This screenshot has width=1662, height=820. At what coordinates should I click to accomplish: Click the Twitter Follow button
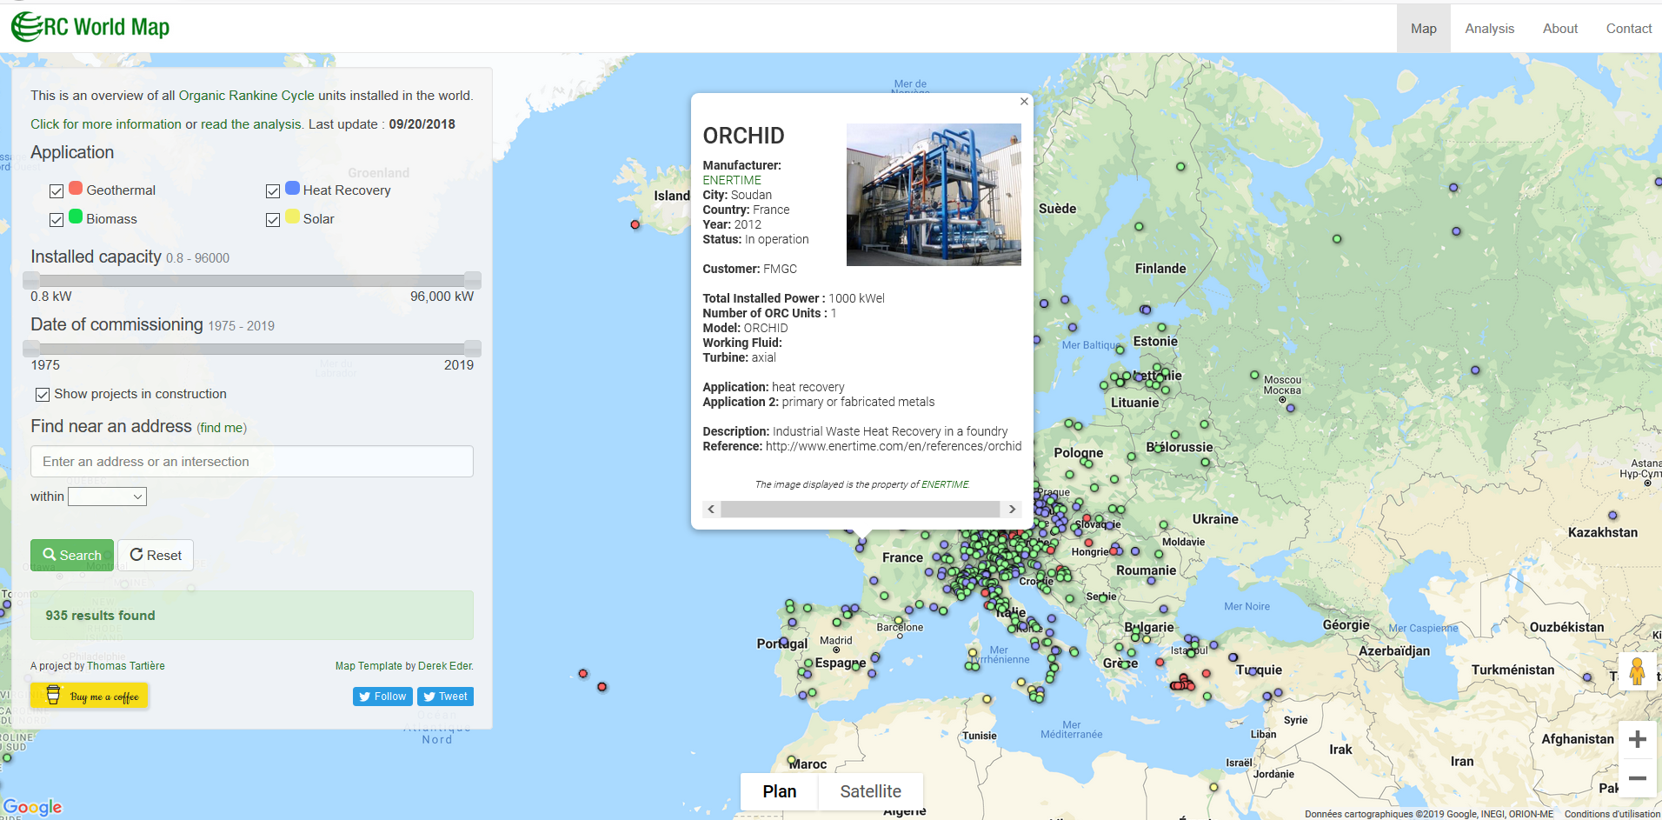coord(382,697)
